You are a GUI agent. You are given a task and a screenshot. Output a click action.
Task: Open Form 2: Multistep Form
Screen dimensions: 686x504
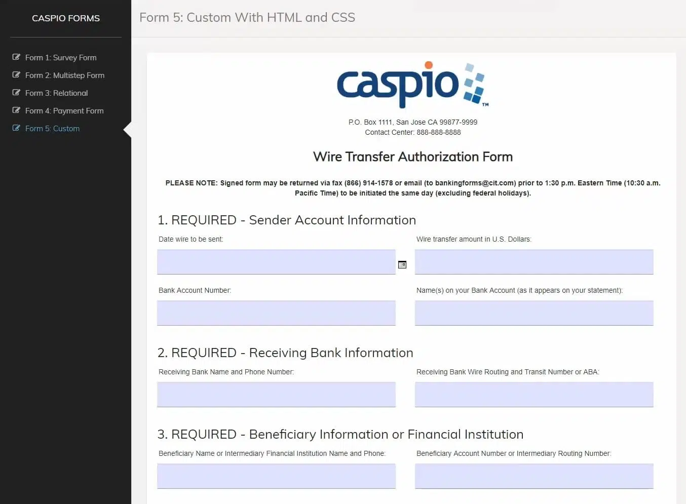(x=65, y=75)
